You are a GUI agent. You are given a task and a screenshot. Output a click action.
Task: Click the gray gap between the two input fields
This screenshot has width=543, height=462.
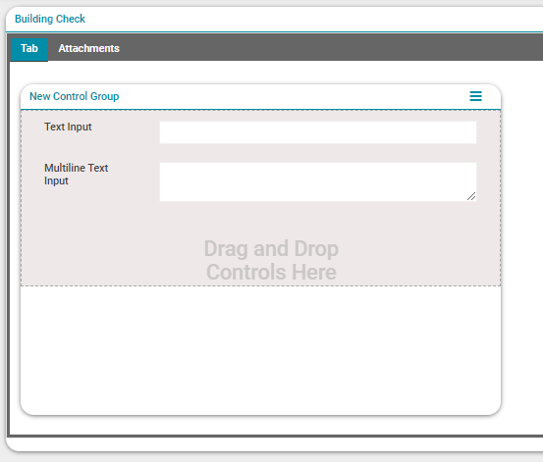tap(318, 153)
